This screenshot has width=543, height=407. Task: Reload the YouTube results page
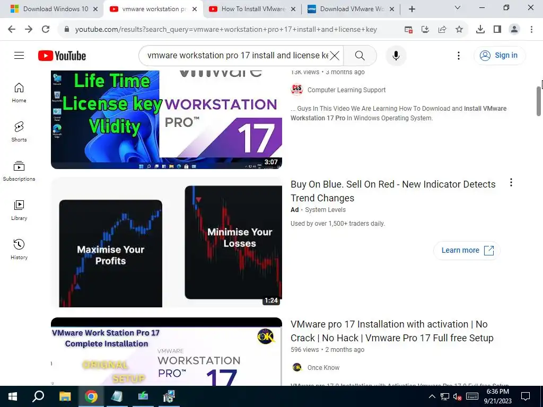[x=46, y=30]
